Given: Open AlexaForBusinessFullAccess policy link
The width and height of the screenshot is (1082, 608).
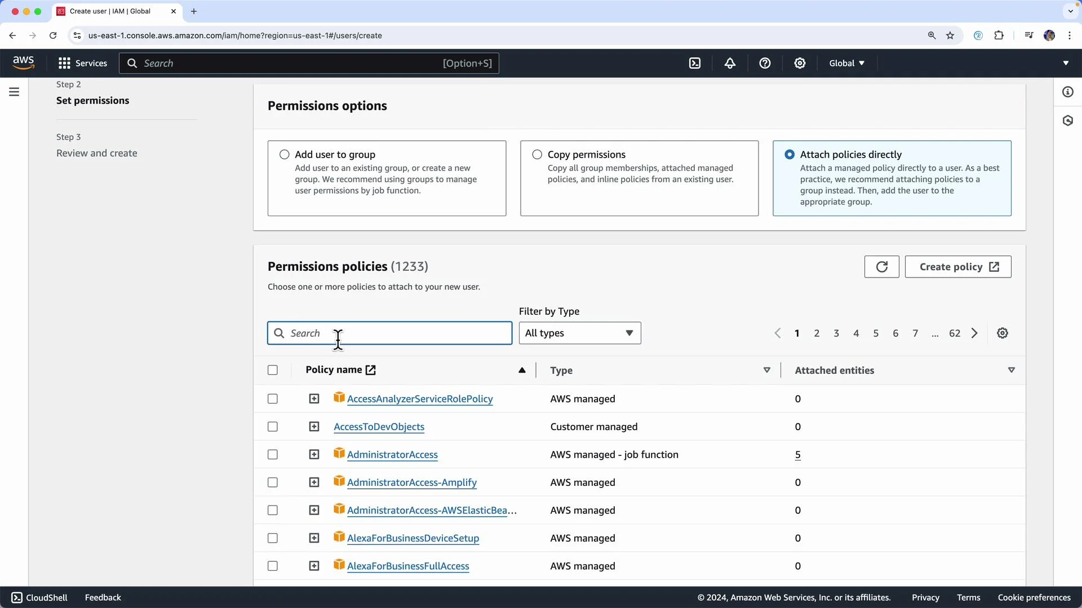Looking at the screenshot, I should [x=408, y=566].
